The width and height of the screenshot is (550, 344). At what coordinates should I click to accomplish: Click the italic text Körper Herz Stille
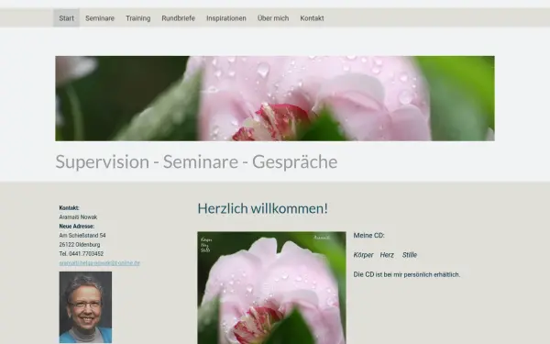pos(385,255)
